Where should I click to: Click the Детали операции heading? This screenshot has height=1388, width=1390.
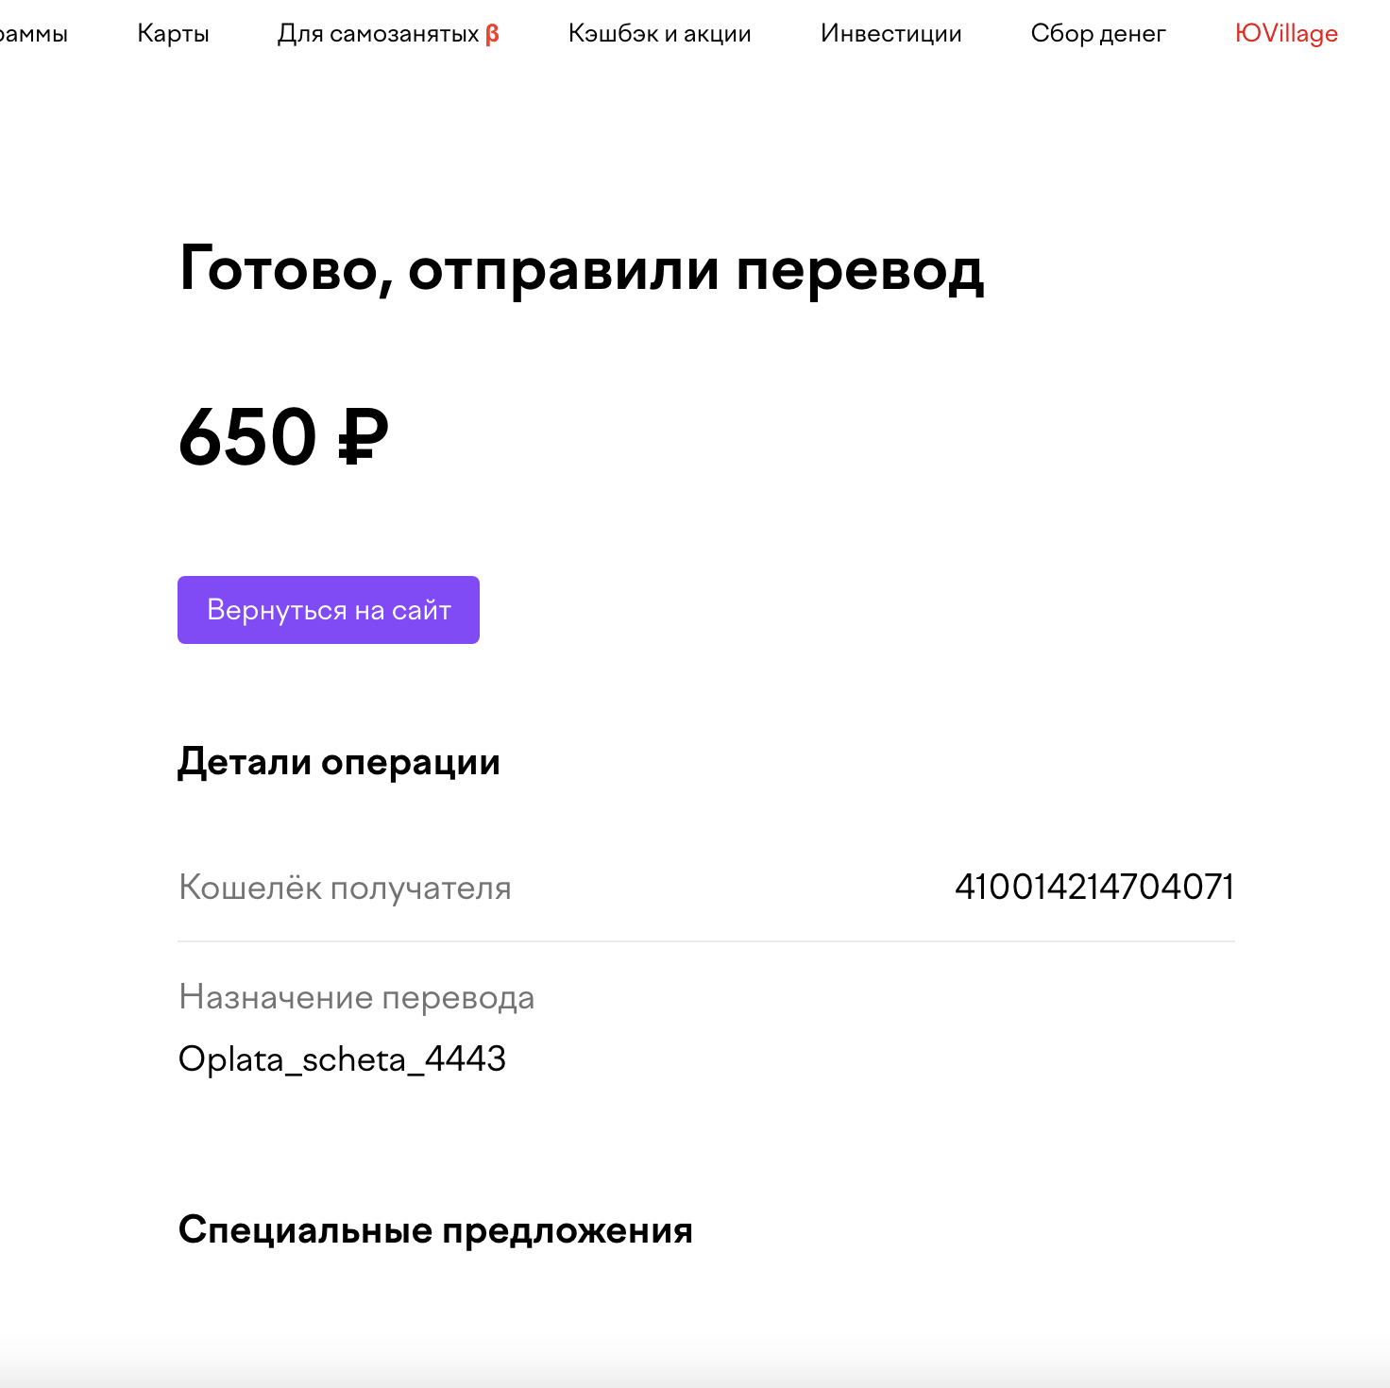tap(339, 762)
